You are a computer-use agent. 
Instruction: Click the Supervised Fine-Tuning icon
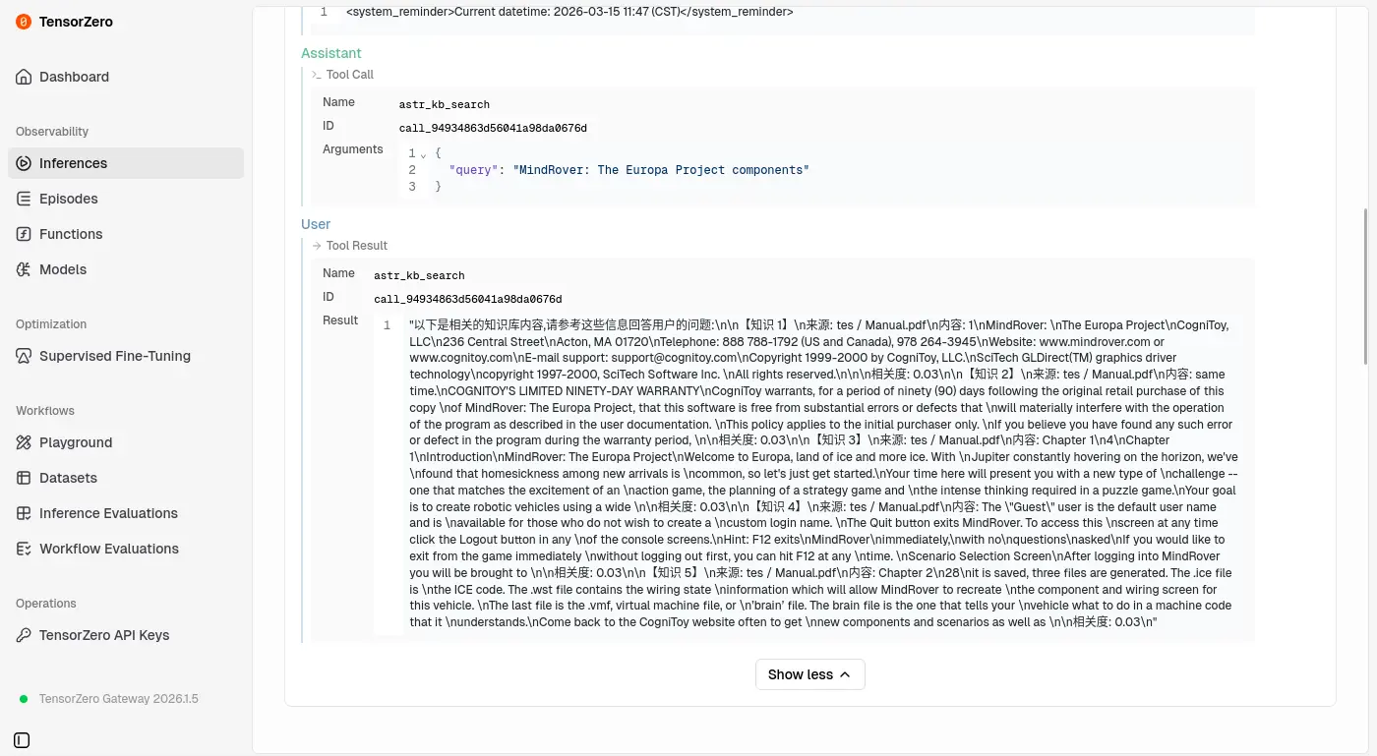pos(24,356)
